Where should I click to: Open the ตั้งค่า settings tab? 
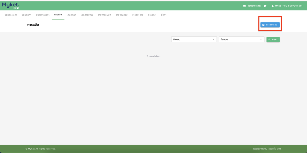click(163, 15)
